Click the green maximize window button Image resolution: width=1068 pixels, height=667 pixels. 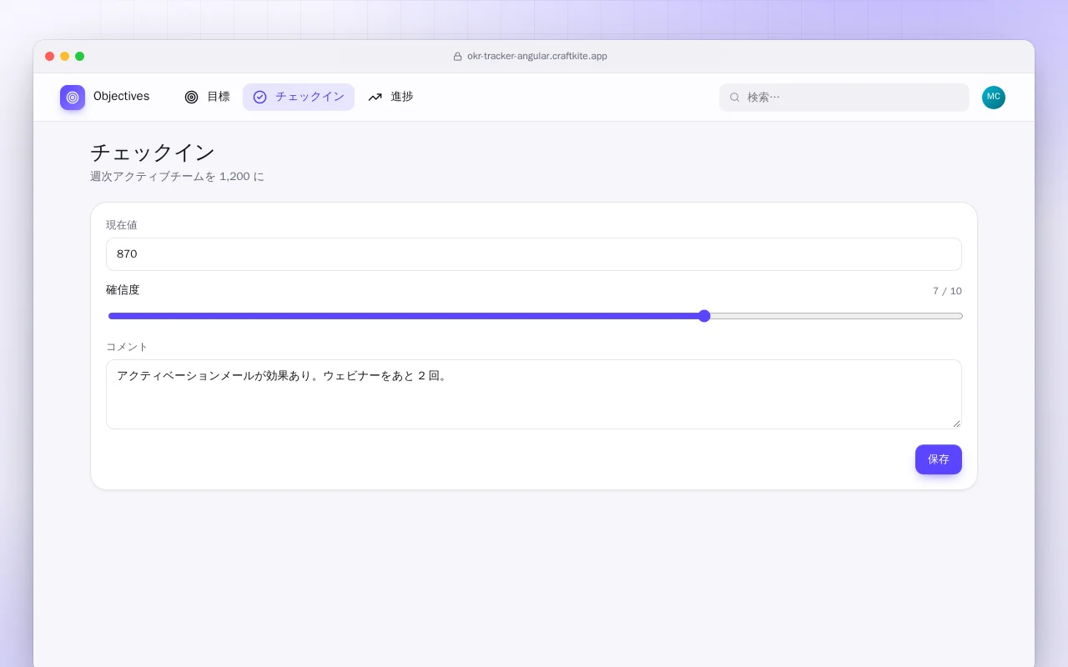point(80,57)
